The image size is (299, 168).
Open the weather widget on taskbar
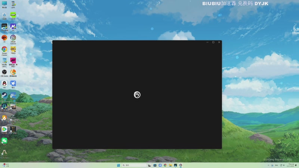6,165
